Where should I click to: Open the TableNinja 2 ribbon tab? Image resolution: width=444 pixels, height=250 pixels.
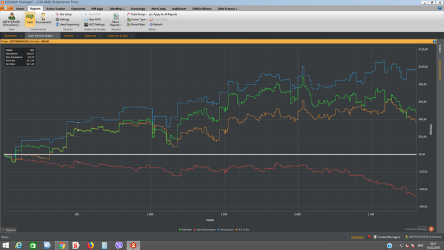[117, 8]
